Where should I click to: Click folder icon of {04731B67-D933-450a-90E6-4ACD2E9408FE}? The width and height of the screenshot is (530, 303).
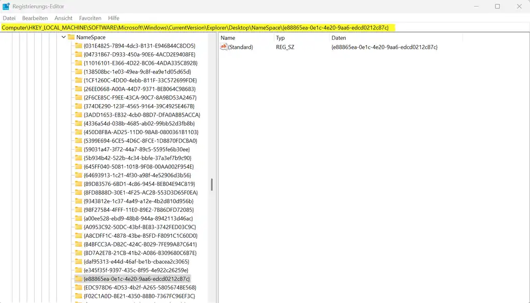point(79,54)
